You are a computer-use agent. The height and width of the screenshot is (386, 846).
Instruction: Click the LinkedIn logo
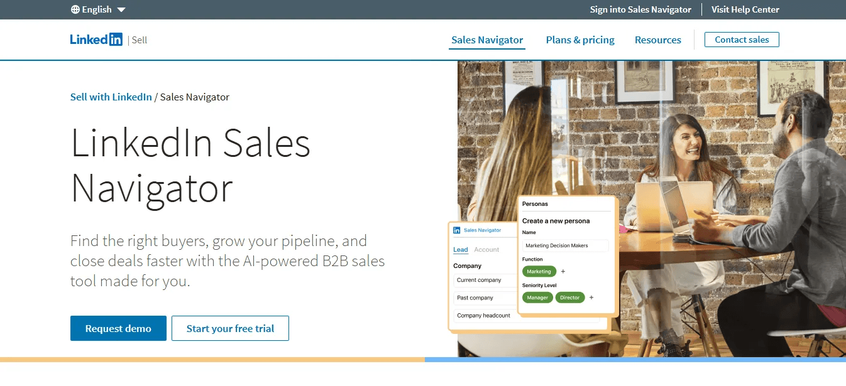coord(96,40)
